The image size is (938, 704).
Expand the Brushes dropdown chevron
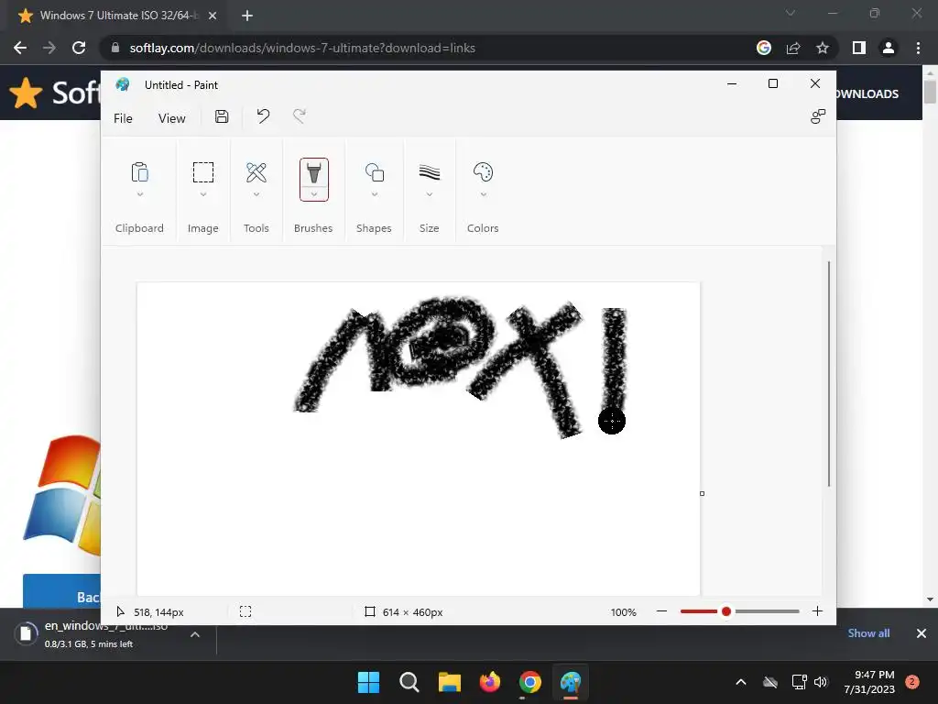(x=314, y=194)
